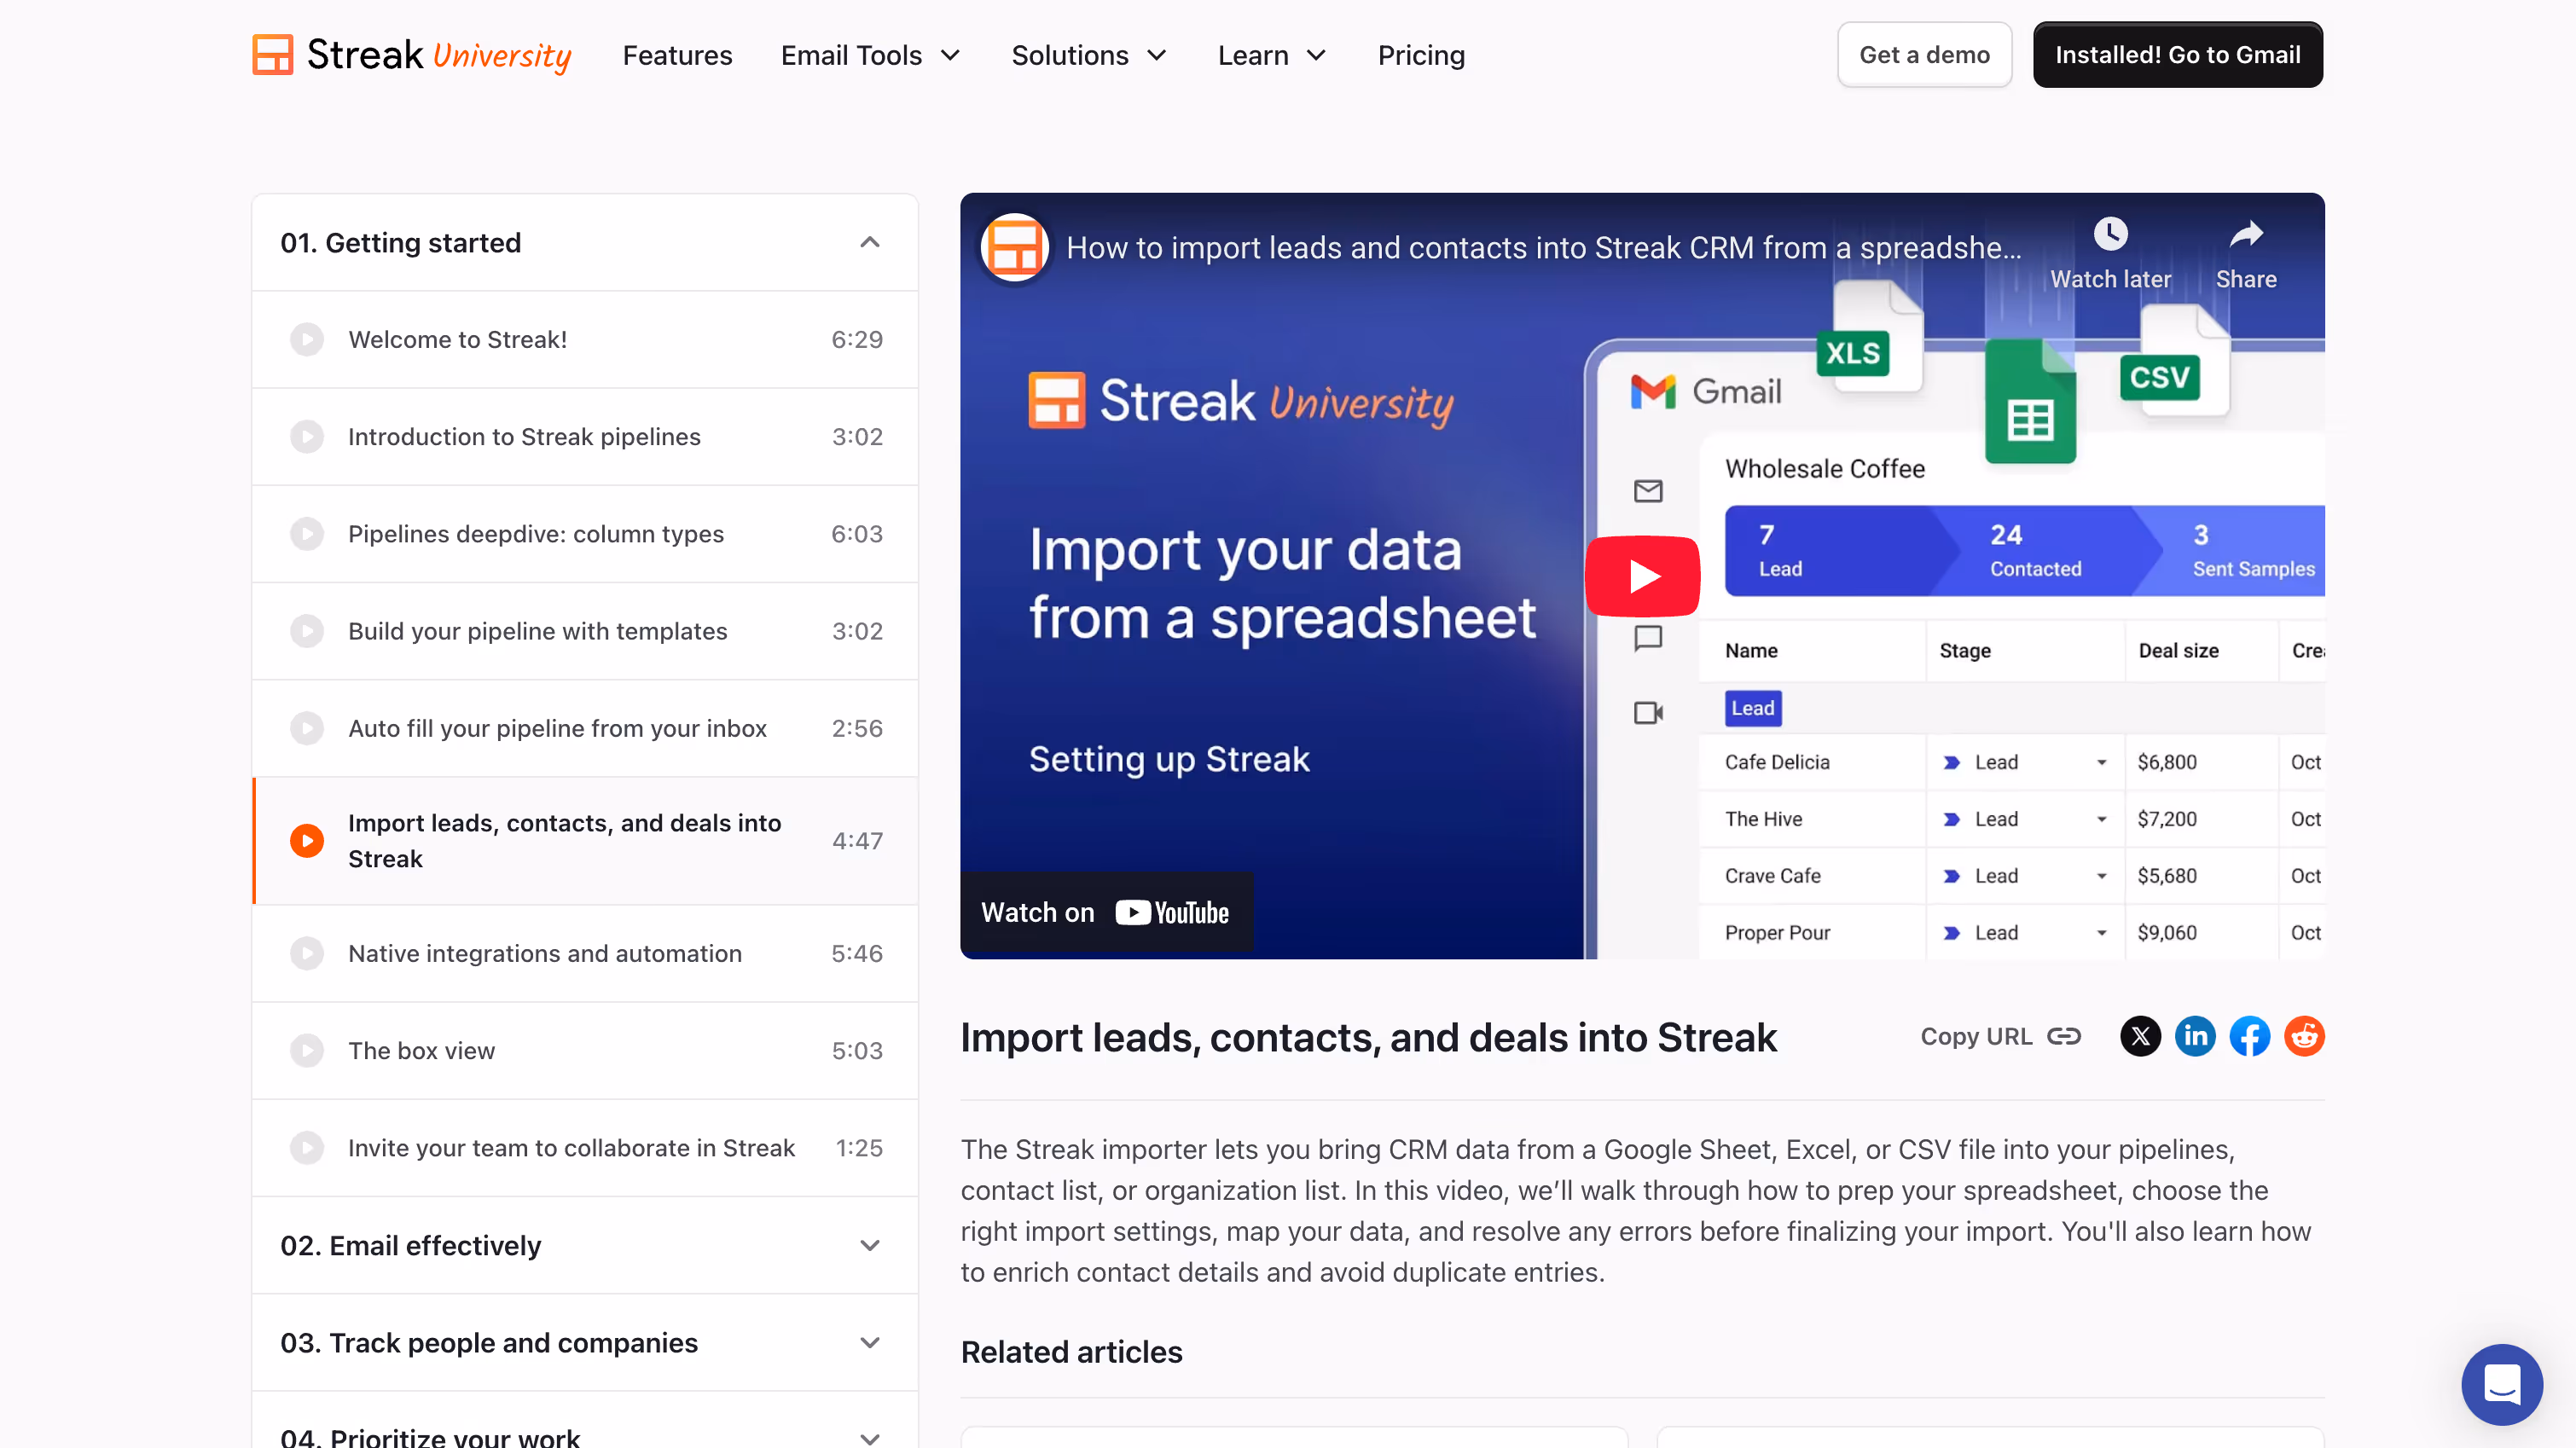Open Invite your team to collaborate lesson

click(571, 1147)
